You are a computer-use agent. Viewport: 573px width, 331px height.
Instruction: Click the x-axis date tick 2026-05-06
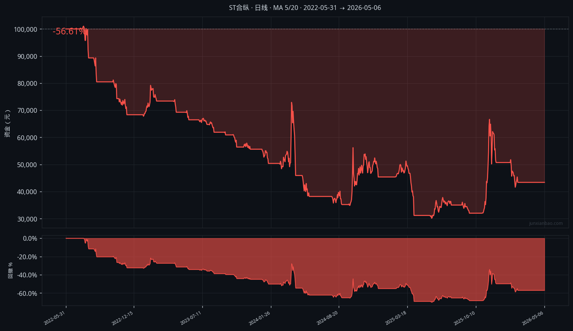pos(533,318)
